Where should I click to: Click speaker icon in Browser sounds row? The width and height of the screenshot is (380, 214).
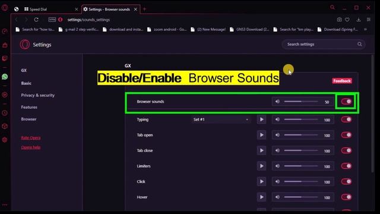277,102
